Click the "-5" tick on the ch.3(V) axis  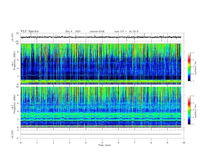tap(18, 138)
